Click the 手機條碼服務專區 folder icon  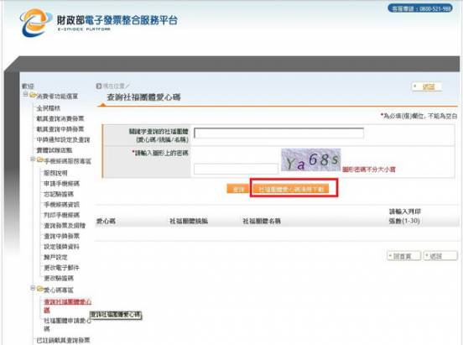click(40, 160)
